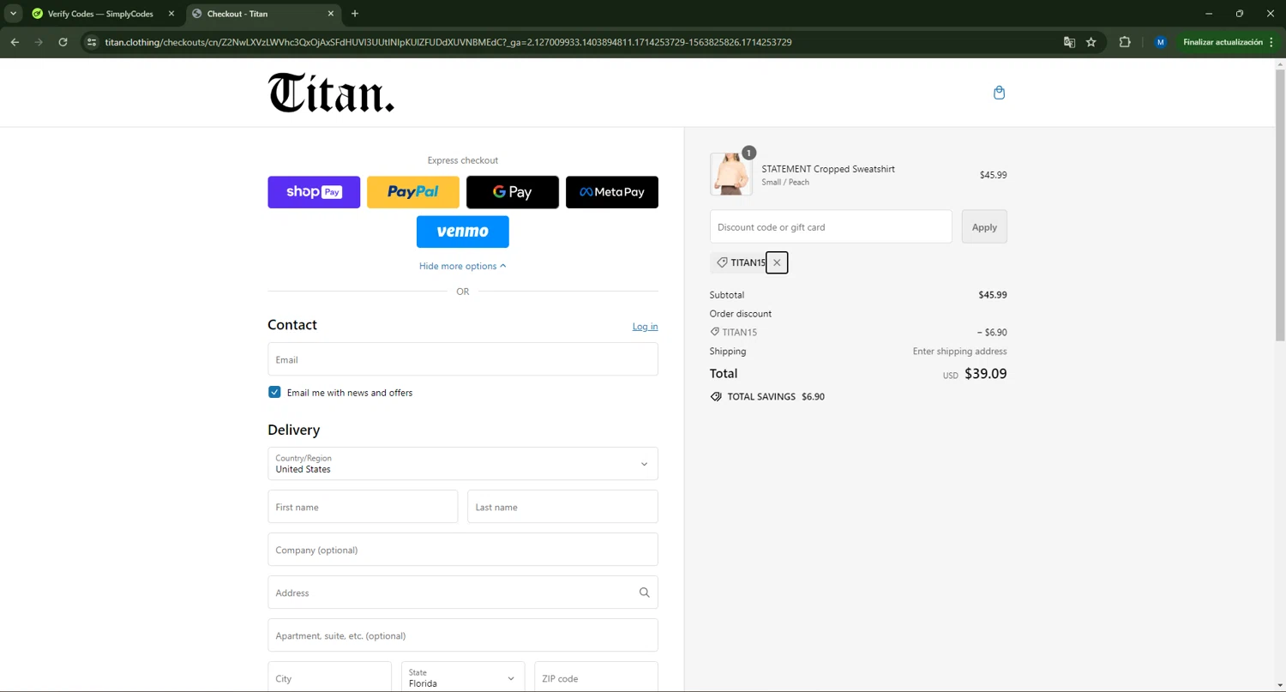Pay using Google Pay

pyautogui.click(x=513, y=192)
